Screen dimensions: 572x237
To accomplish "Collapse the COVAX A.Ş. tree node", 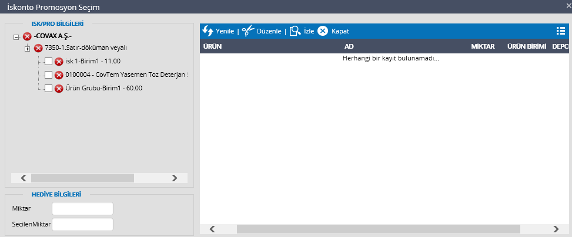I will [16, 37].
